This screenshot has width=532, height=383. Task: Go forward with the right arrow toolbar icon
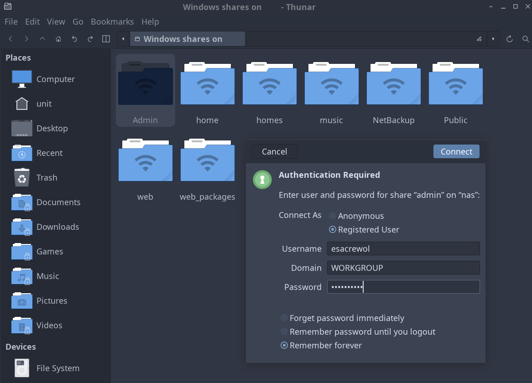[26, 39]
